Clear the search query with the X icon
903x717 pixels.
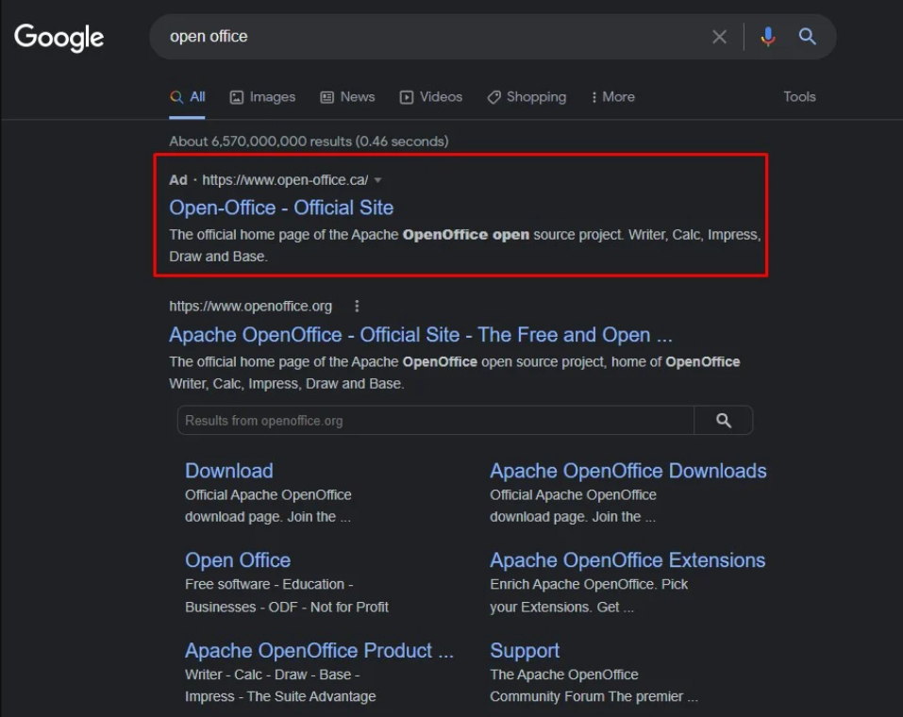coord(719,37)
